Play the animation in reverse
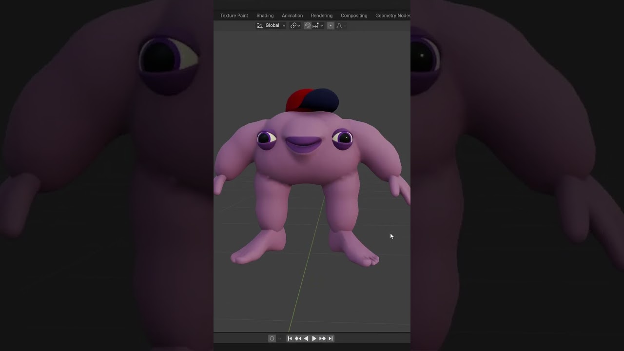This screenshot has height=351, width=624. [x=306, y=338]
